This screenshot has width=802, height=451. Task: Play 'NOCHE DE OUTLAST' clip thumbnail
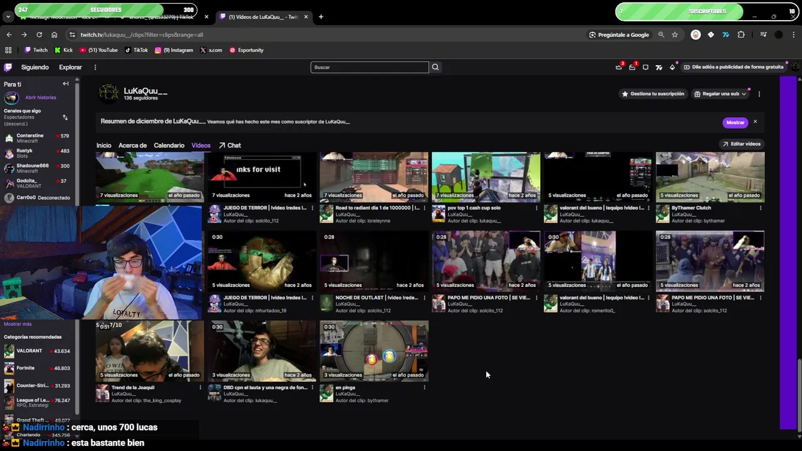click(374, 261)
